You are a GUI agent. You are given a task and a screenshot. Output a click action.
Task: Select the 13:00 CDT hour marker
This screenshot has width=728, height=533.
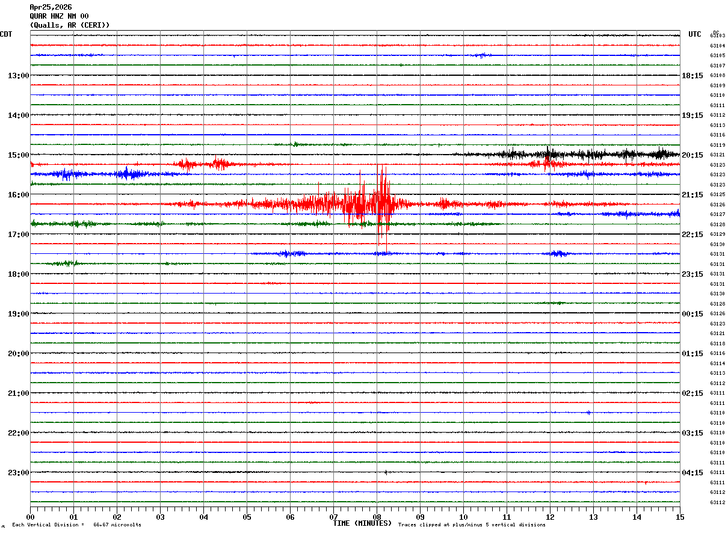tap(18, 76)
